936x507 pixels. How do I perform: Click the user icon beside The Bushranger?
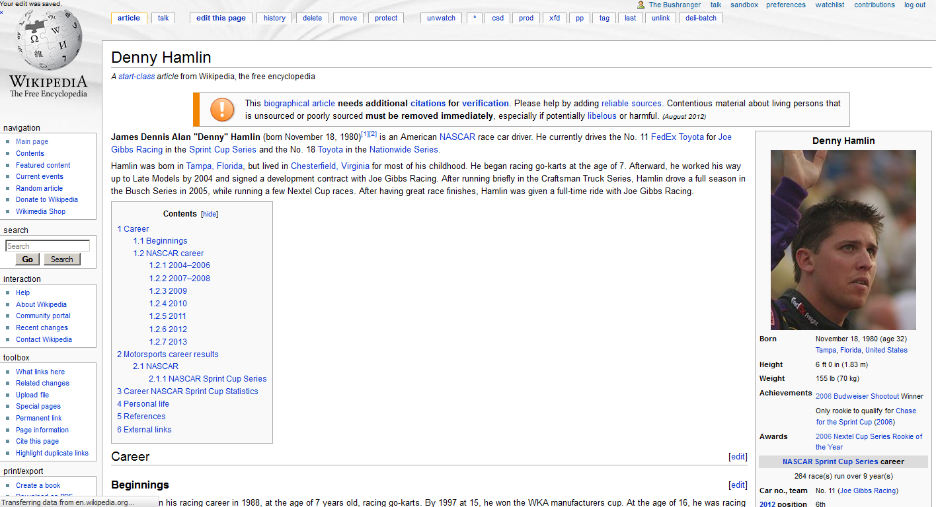coord(641,5)
